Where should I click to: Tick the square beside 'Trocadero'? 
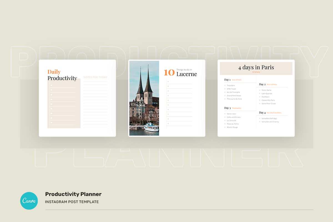pos(225,85)
